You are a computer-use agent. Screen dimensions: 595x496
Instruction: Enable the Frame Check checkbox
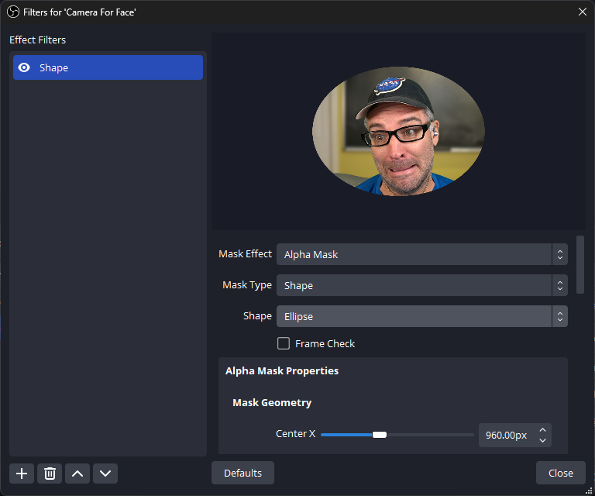tap(284, 343)
